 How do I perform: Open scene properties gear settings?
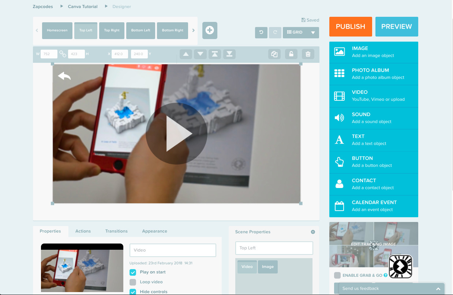(313, 232)
